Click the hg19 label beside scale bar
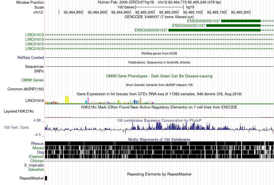Image resolution: width=274 pixels, height=185 pixels. [x=190, y=7]
